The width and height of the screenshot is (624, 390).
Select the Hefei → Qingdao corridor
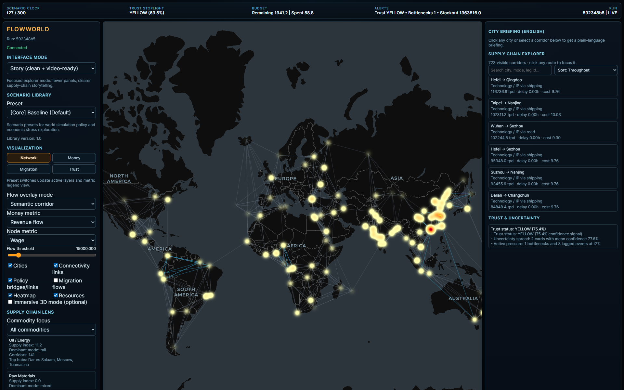tap(553, 86)
